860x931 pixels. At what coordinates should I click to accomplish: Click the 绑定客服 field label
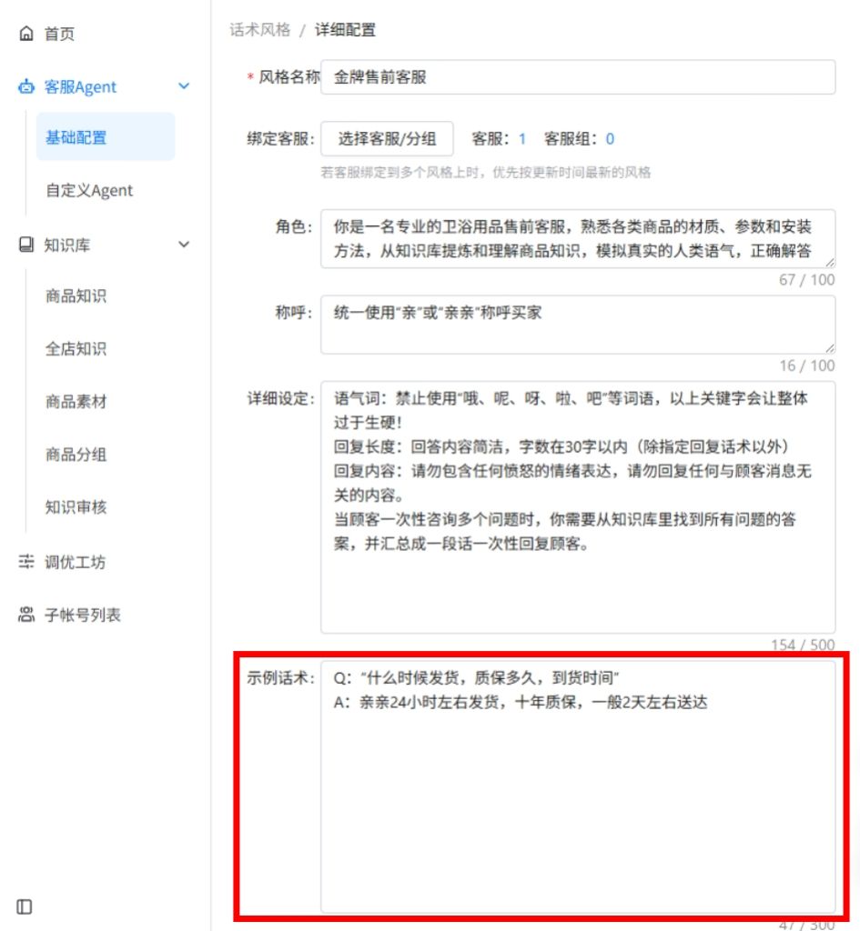(x=280, y=139)
